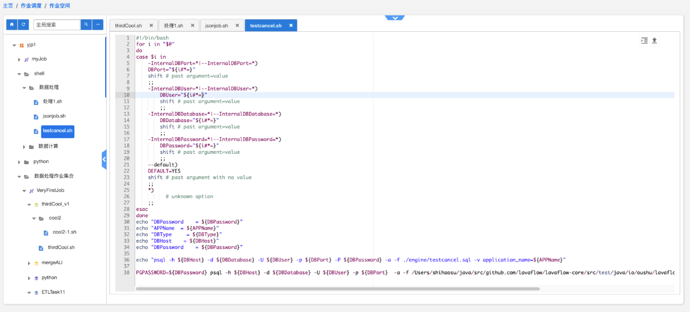Click the purple myJob workflow icon
The height and width of the screenshot is (312, 690).
[26, 59]
